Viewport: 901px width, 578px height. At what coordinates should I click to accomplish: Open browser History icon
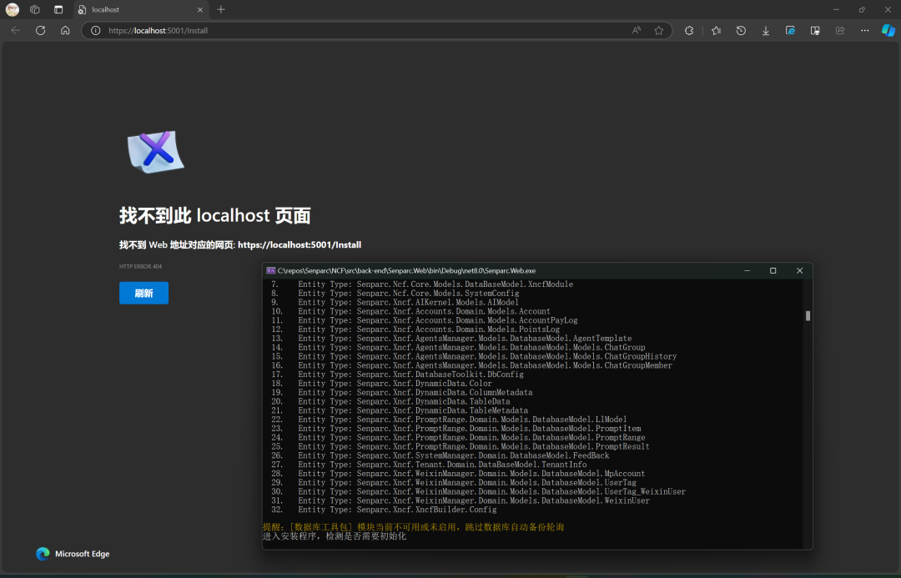tap(741, 31)
